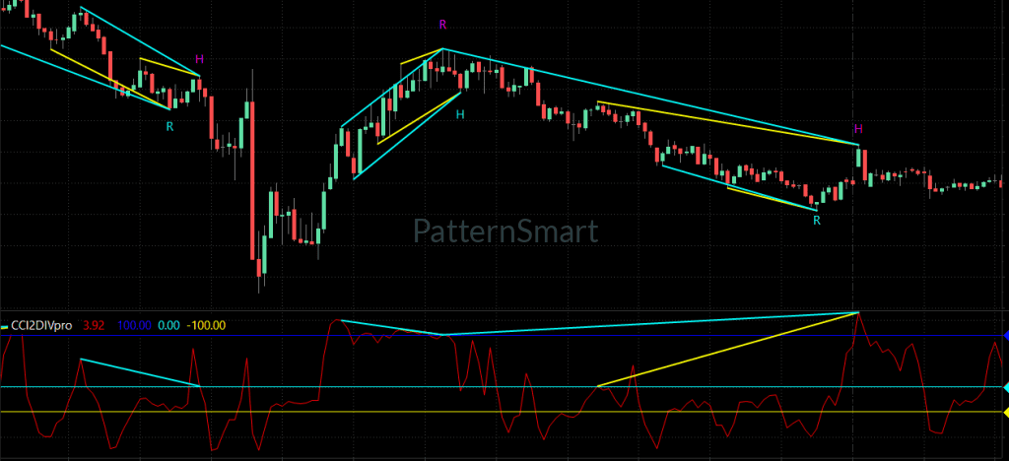Select the cyan level marker on right axis
Image resolution: width=1009 pixels, height=461 pixels.
pos(1006,387)
